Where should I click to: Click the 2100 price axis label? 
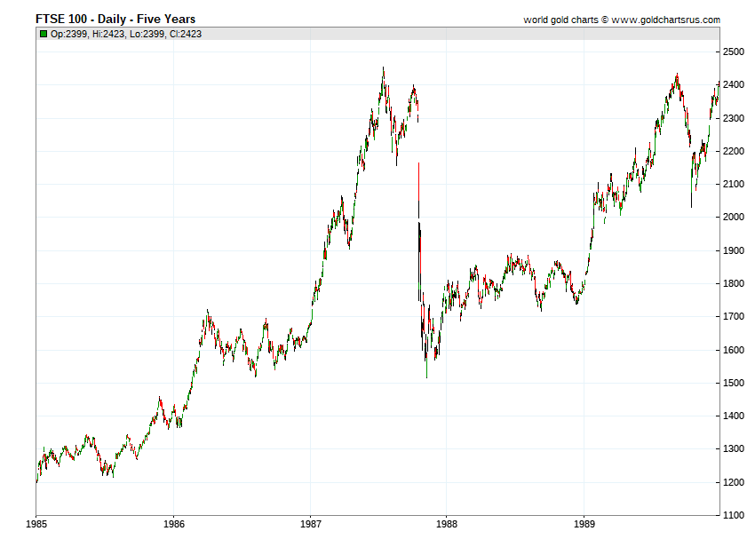click(x=734, y=185)
